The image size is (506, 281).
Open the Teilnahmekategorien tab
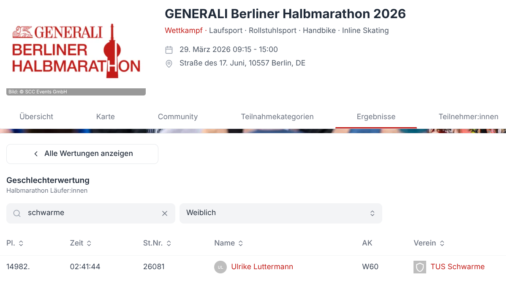(277, 117)
